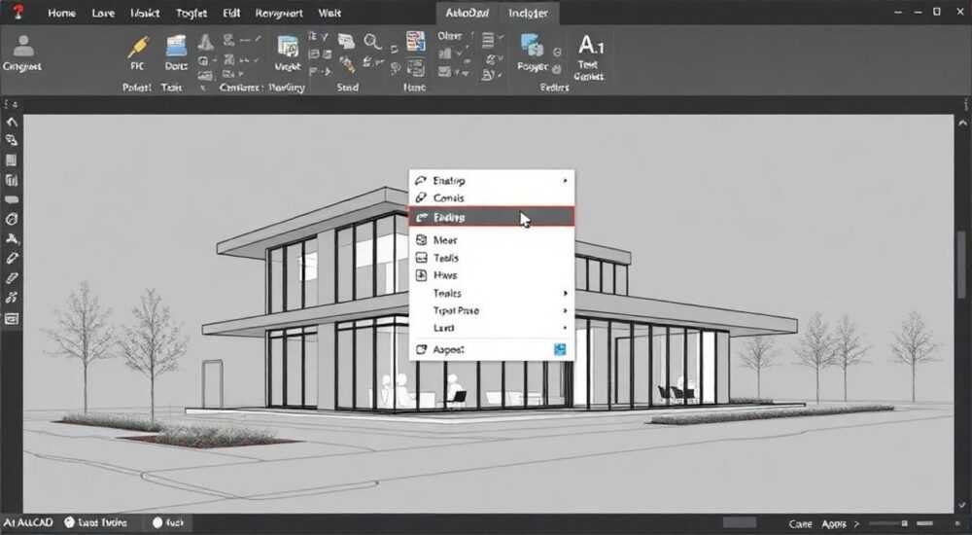Click the blue Fogger icon in ribbon
The height and width of the screenshot is (535, 972).
pos(532,46)
